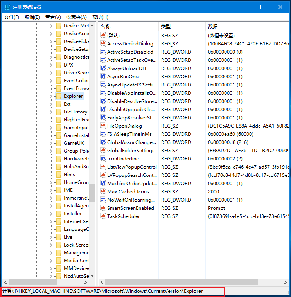Viewport: 291px width, 297px height.
Task: Open the 帮助(H) menu
Action: click(x=100, y=17)
